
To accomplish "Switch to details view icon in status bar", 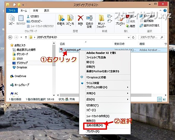I will [160, 99].
